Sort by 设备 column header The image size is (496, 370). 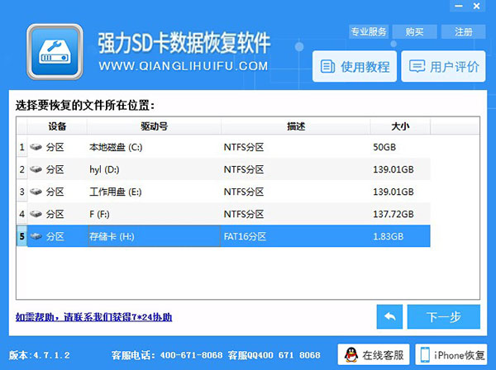point(57,126)
